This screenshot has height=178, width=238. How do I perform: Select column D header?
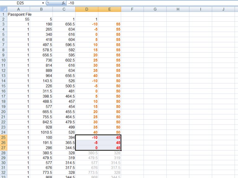(x=87, y=9)
